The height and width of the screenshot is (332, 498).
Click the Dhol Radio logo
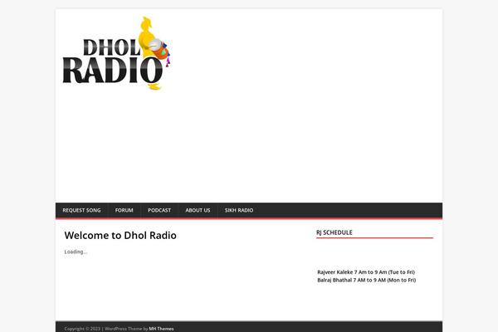[117, 53]
